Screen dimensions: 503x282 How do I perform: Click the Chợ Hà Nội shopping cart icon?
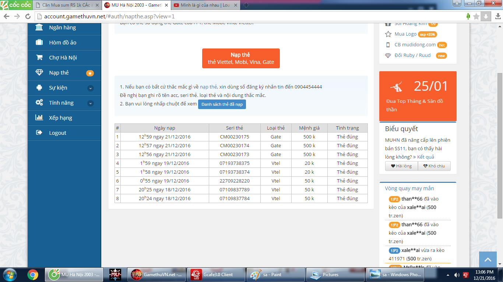(39, 58)
